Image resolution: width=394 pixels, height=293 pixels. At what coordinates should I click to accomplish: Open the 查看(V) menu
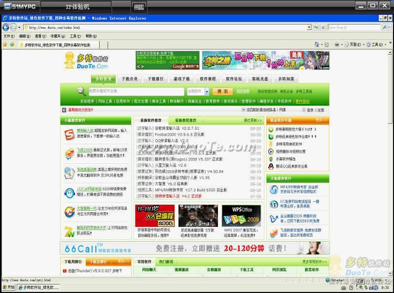(40, 36)
